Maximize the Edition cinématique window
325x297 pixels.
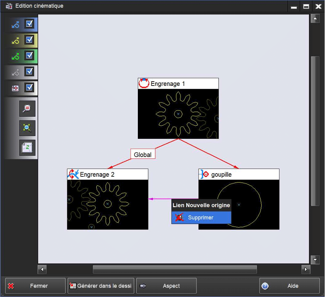click(x=306, y=6)
